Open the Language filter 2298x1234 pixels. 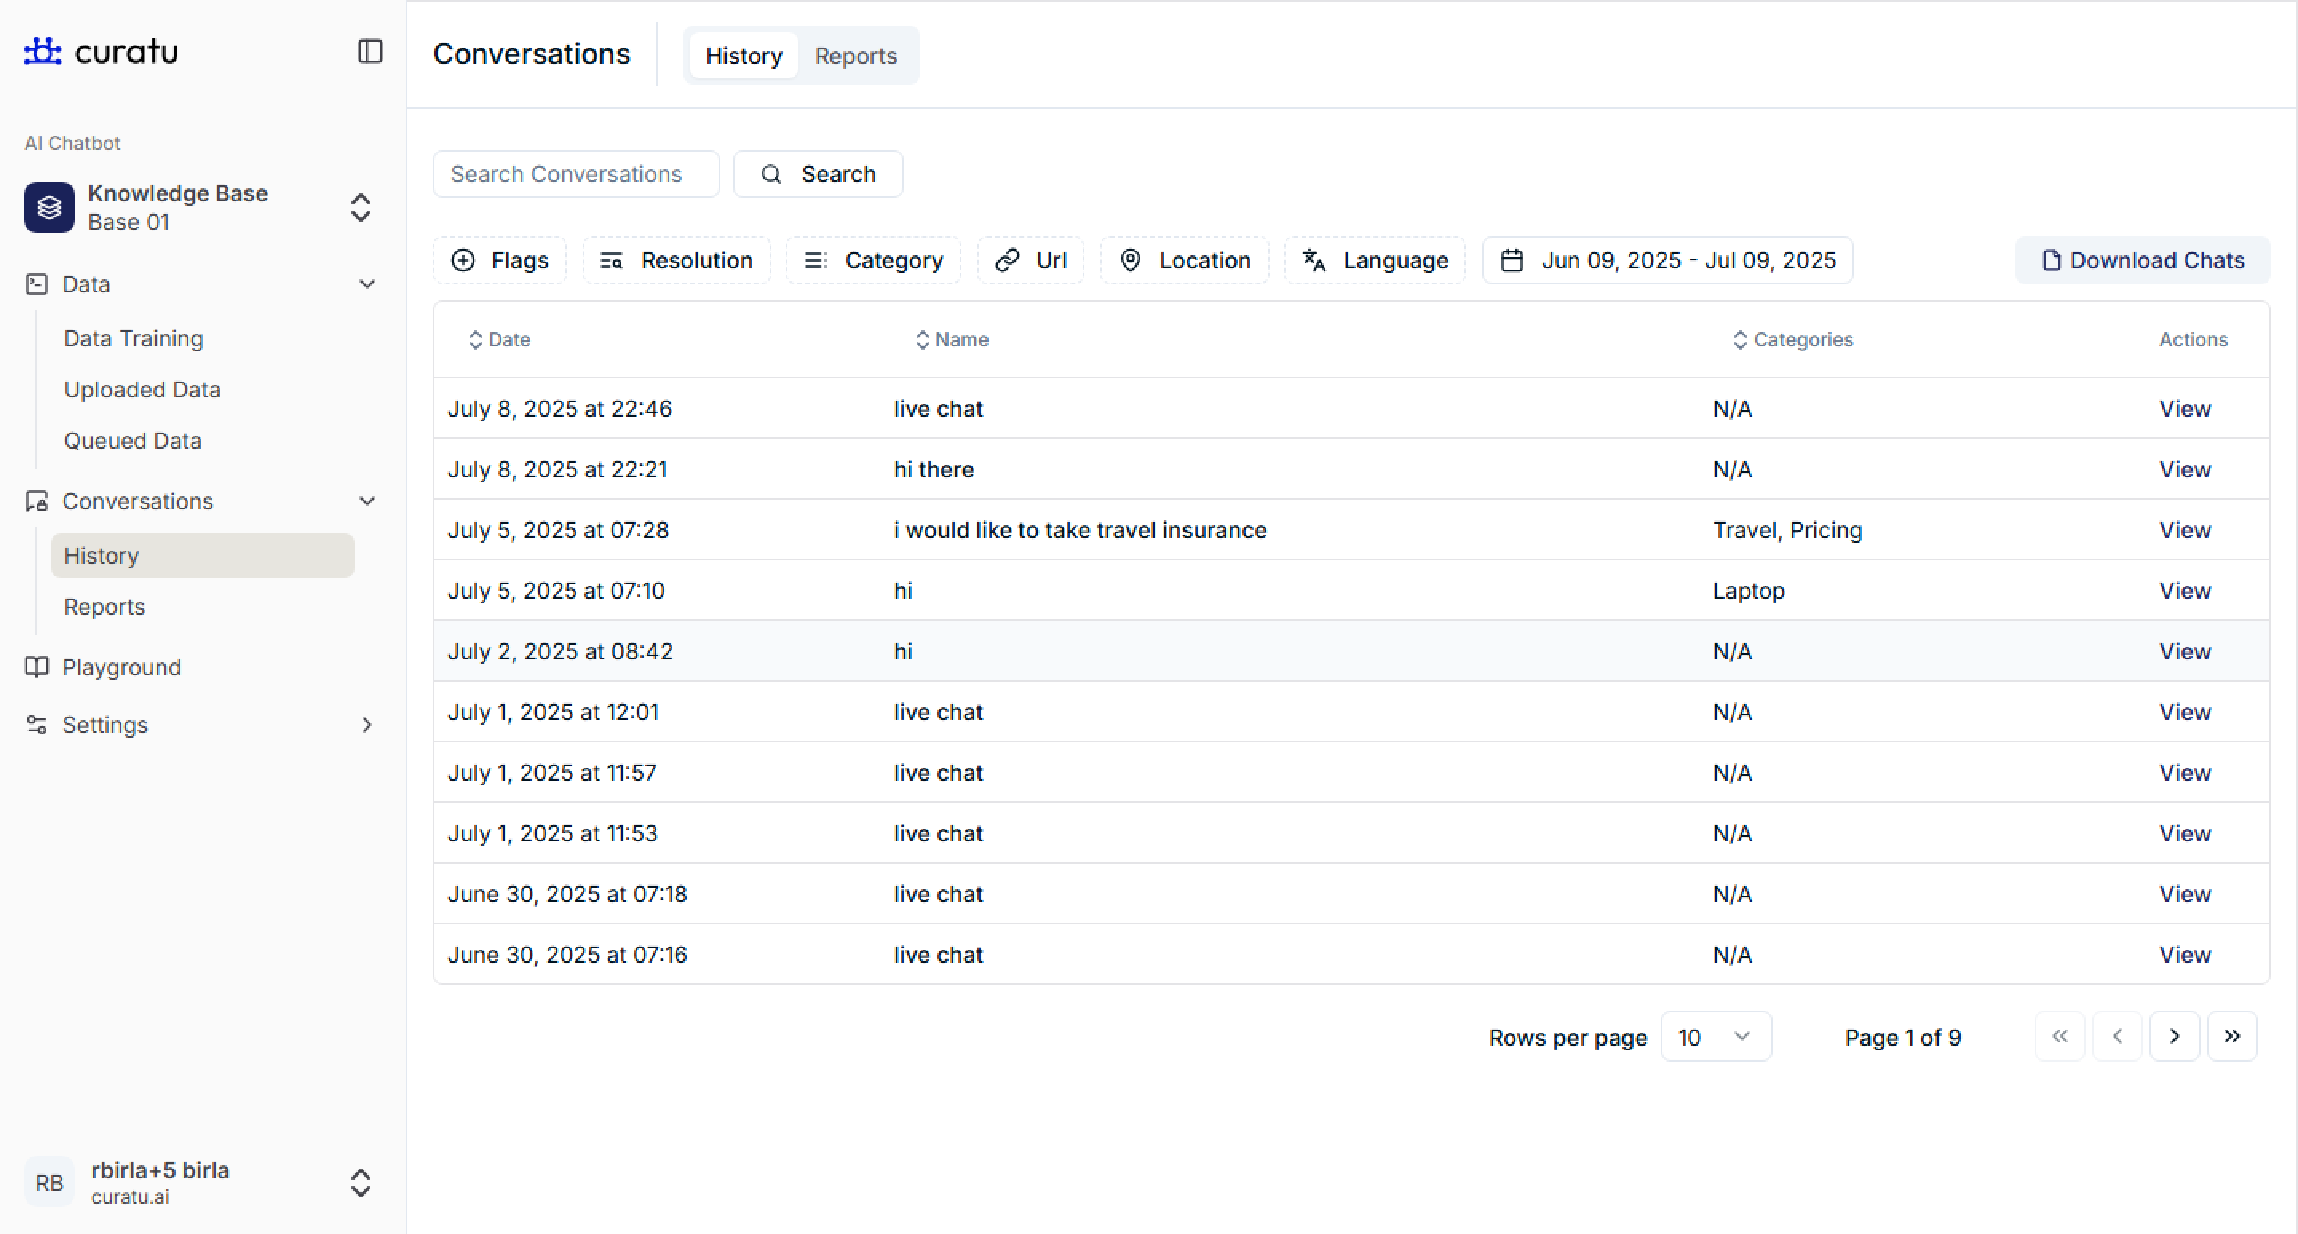[1375, 260]
